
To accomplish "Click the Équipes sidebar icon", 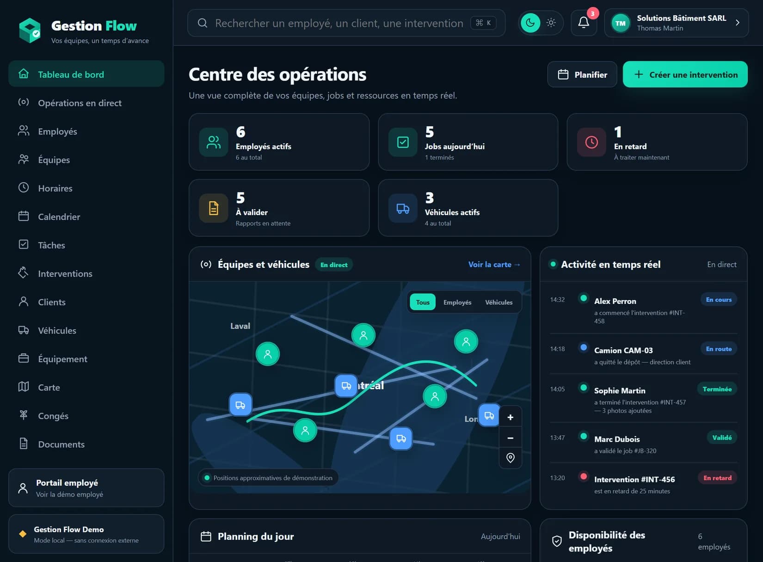I will [24, 160].
